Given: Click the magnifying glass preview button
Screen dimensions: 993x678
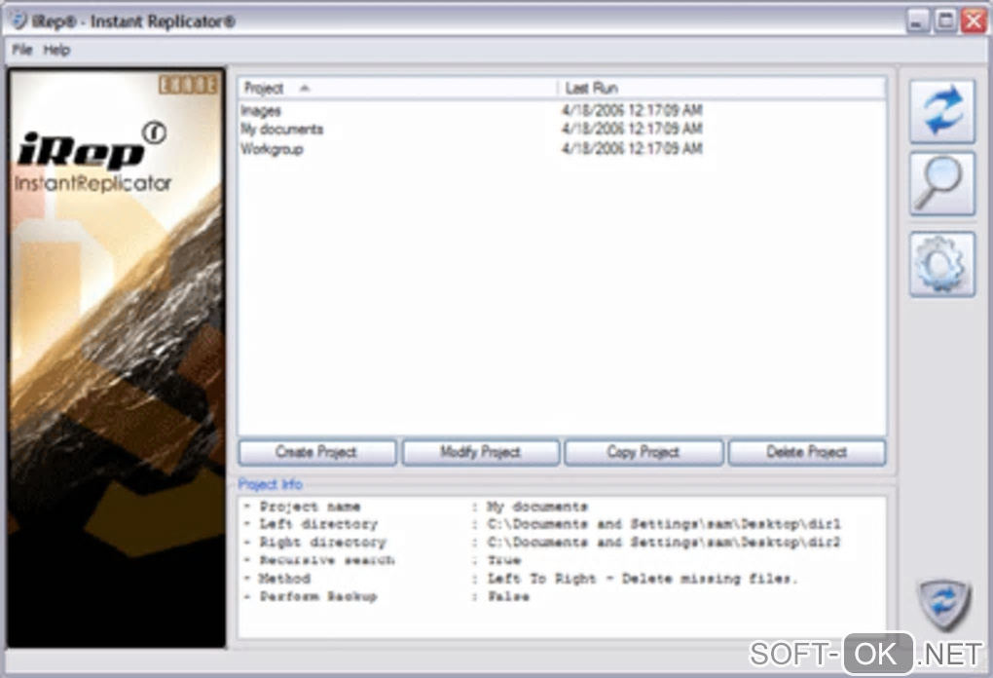Looking at the screenshot, I should pyautogui.click(x=942, y=184).
